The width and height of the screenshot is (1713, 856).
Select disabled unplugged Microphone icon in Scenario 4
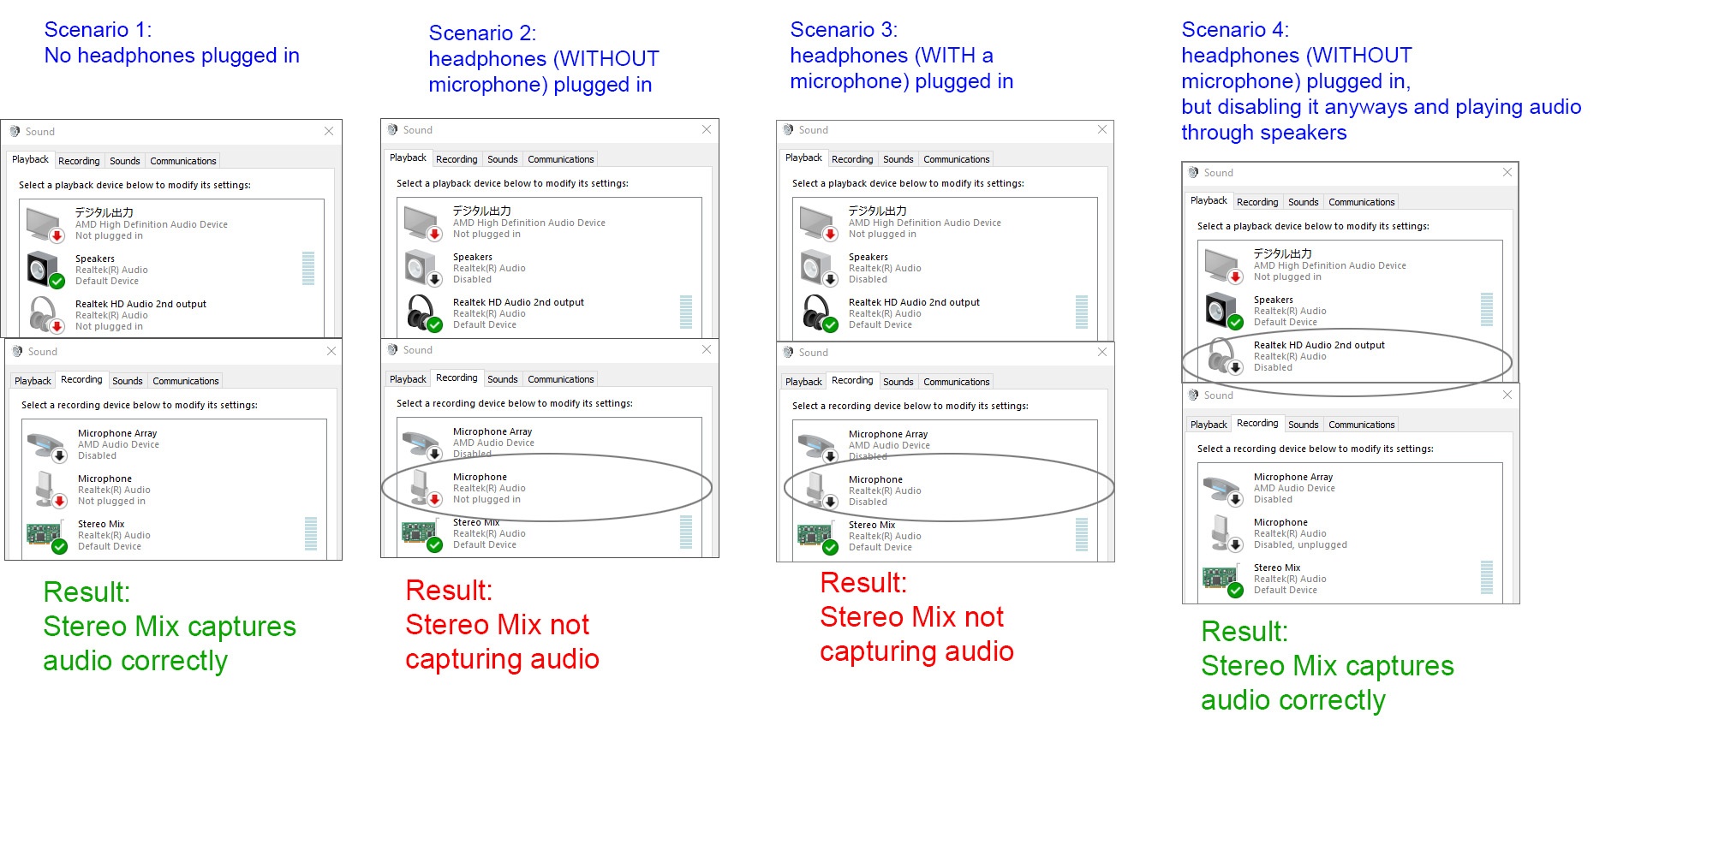(1226, 533)
